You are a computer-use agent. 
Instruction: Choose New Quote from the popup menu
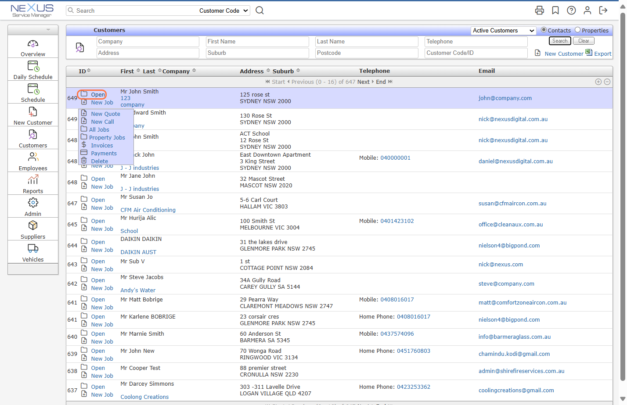105,114
